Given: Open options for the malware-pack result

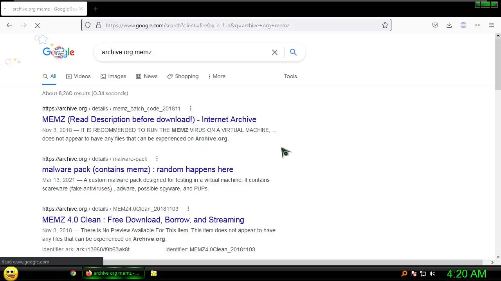Looking at the screenshot, I should pyautogui.click(x=157, y=159).
